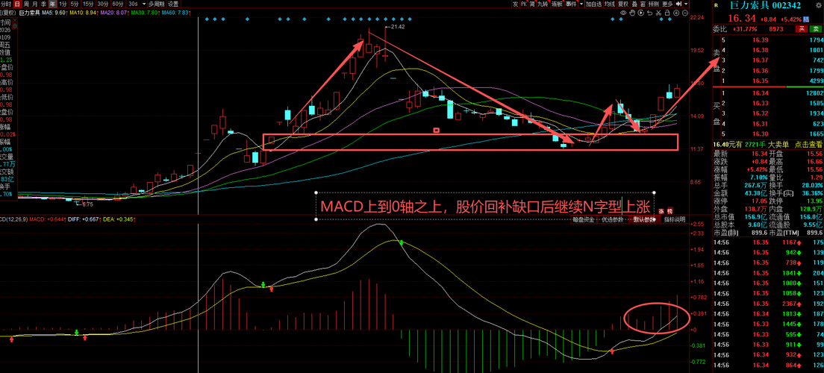824x373 pixels.
Task: Select the scissors cut icon above chart
Action: coord(658,13)
